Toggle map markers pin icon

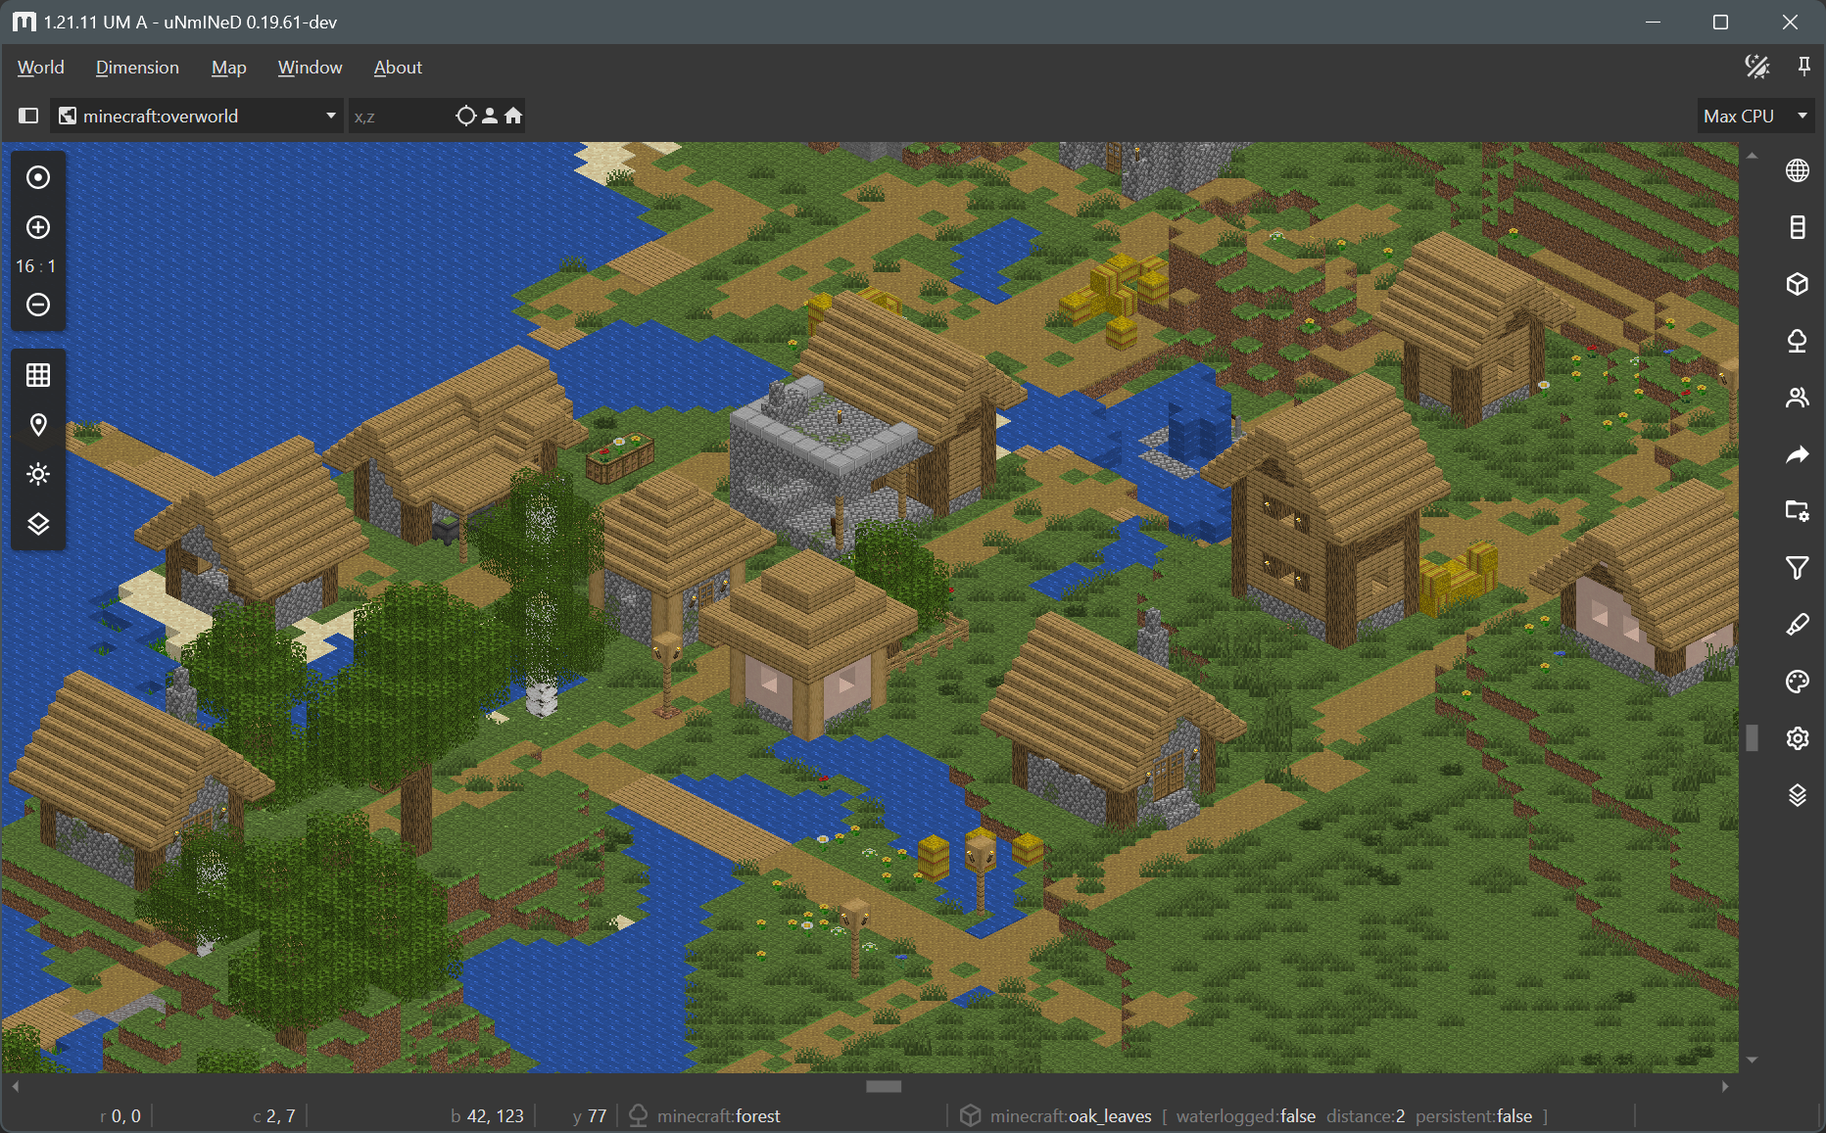[38, 425]
